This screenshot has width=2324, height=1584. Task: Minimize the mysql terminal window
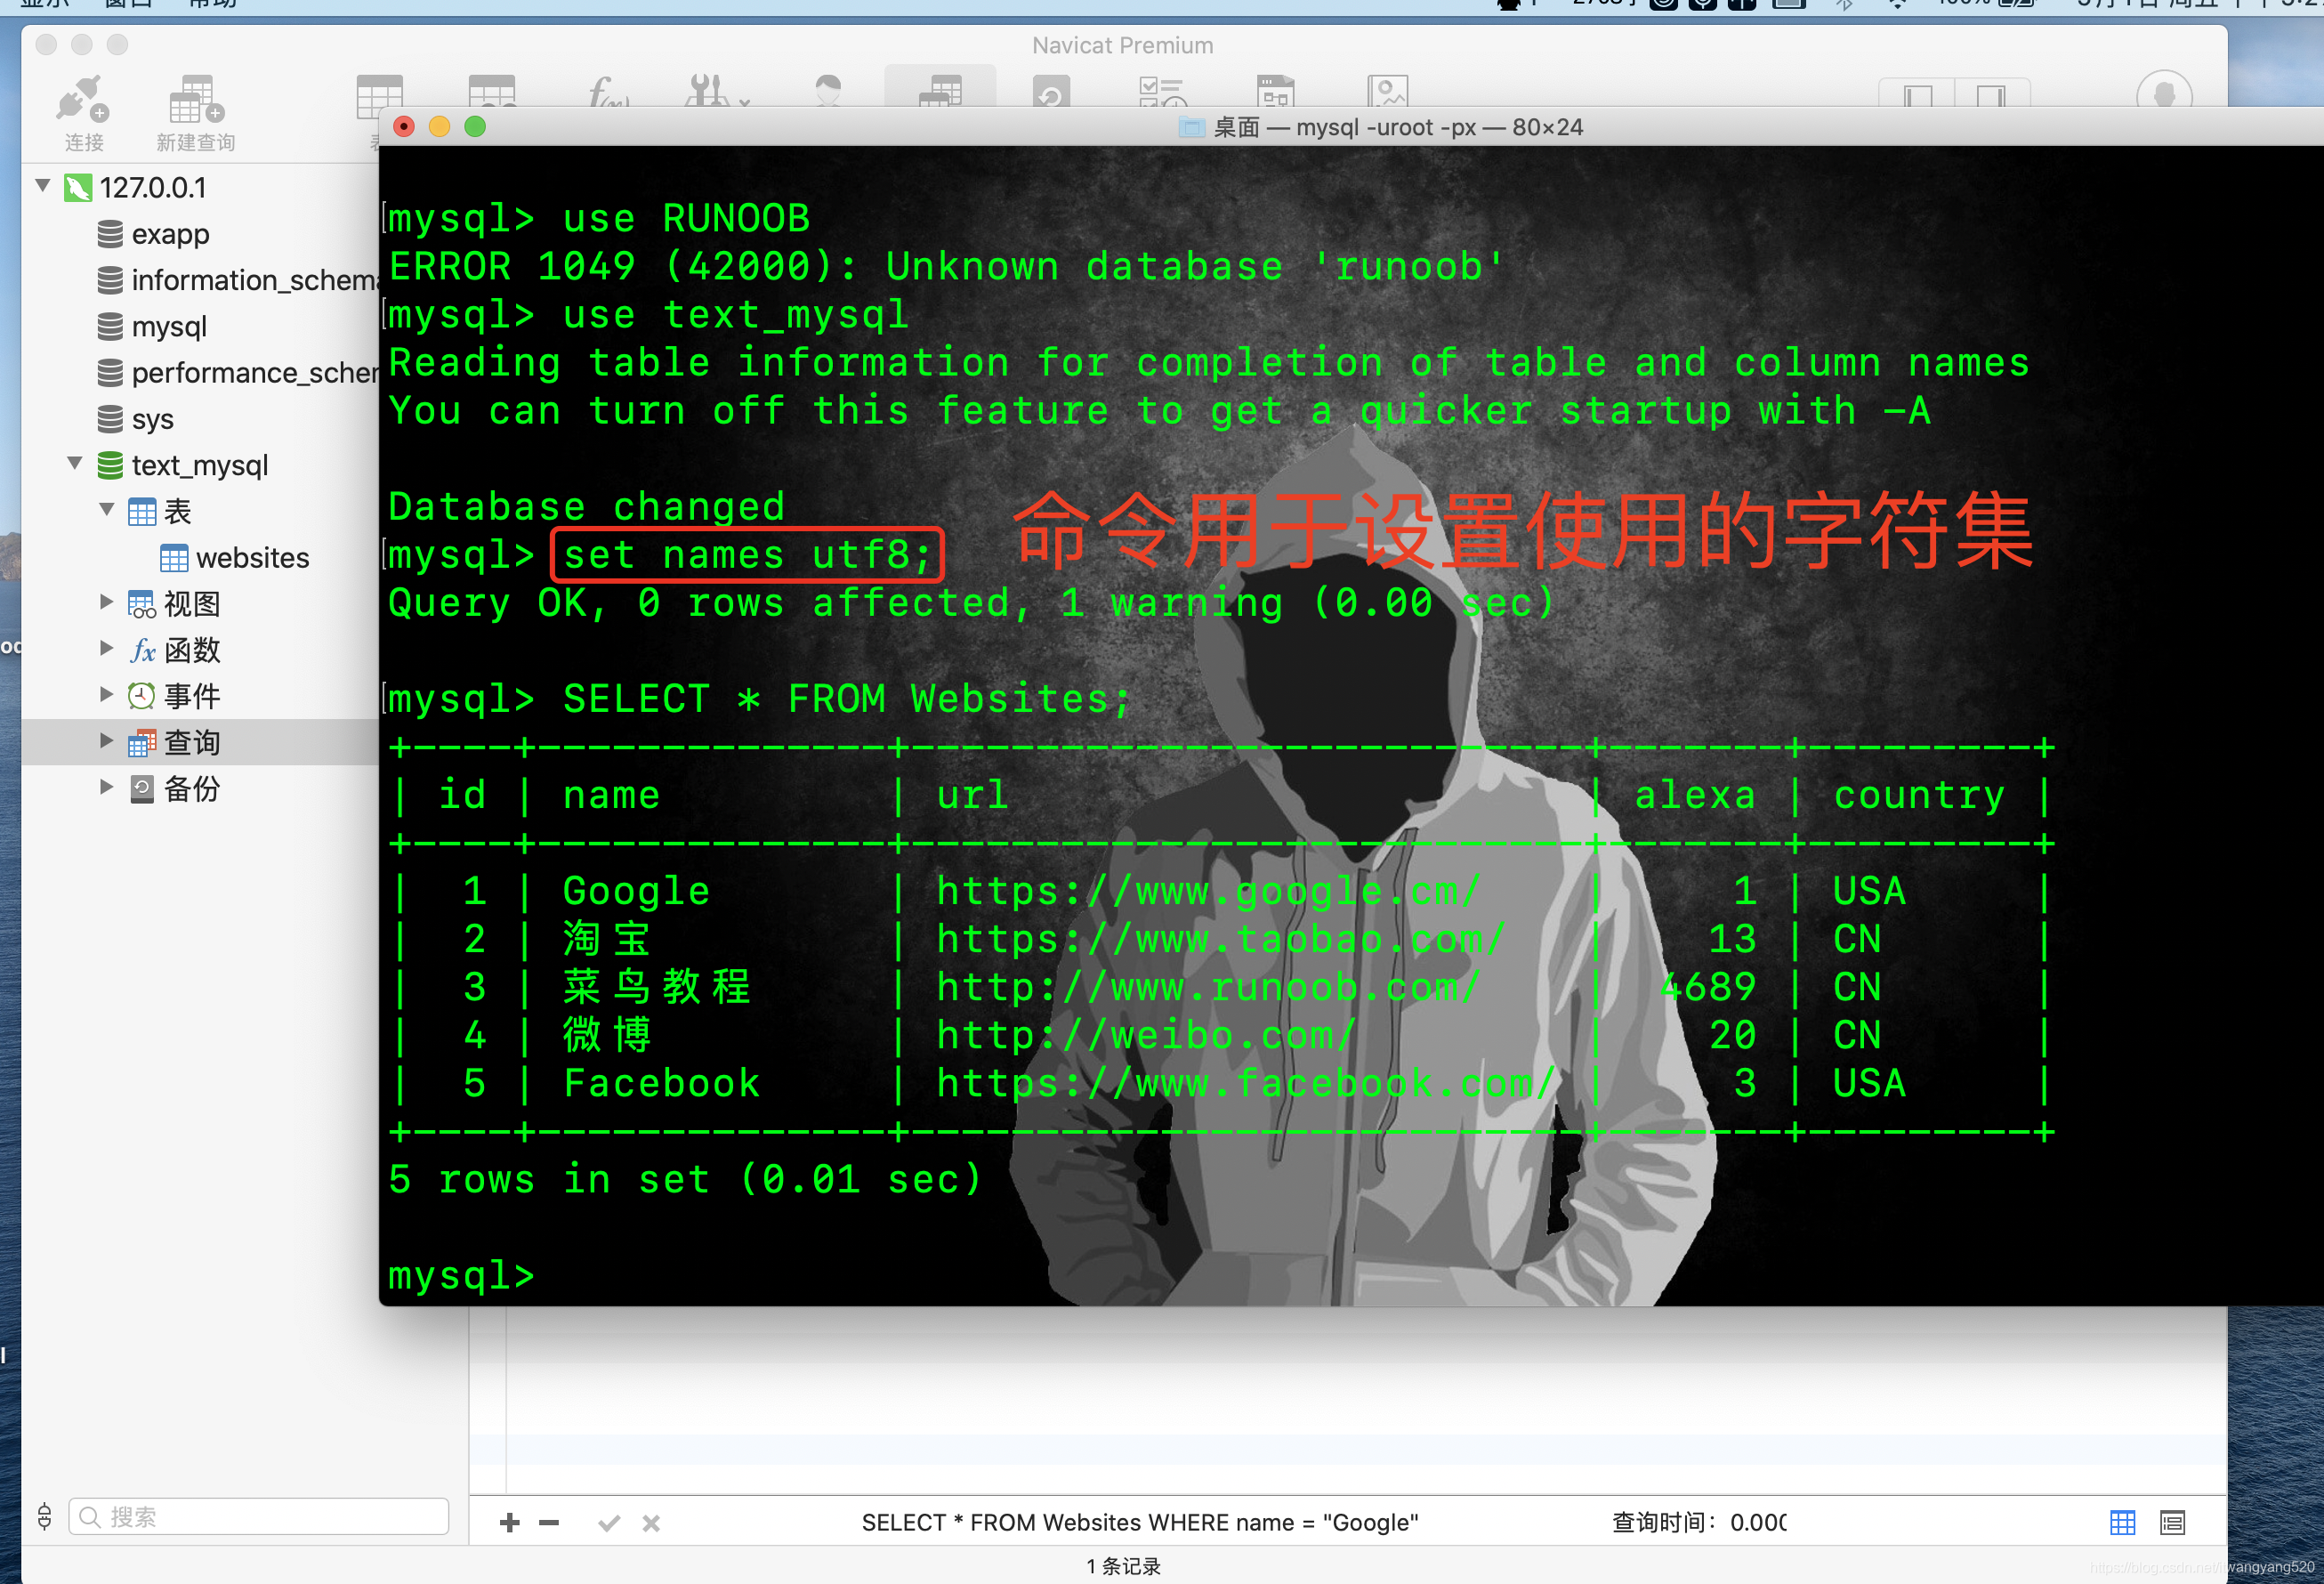[x=439, y=126]
